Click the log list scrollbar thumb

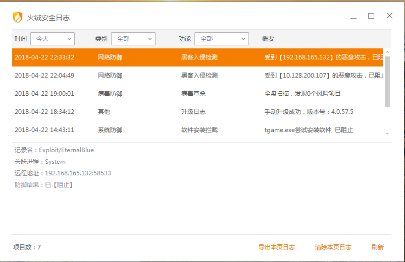(387, 81)
